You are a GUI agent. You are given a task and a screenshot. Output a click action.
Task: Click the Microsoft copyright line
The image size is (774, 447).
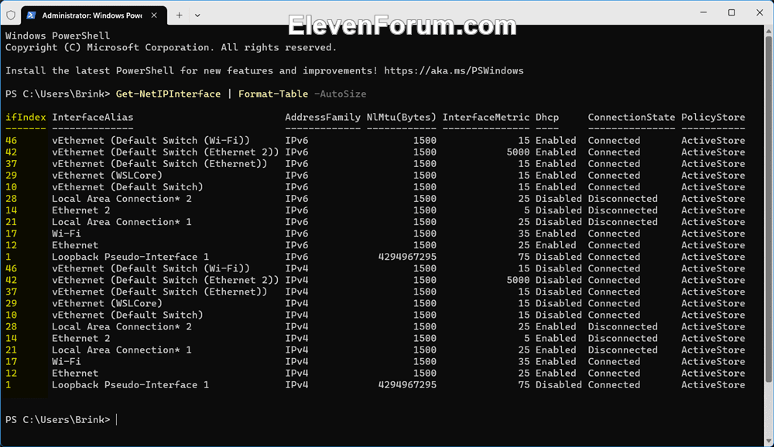pos(171,47)
